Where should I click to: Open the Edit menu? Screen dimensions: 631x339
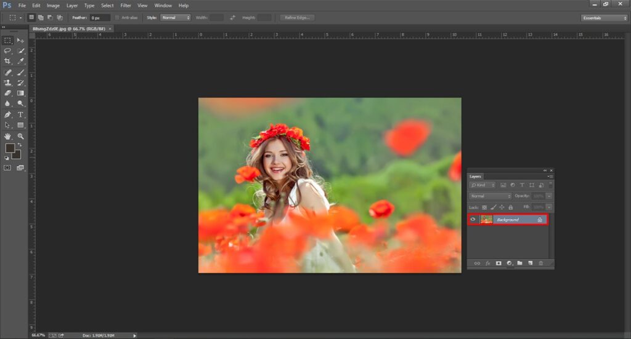tap(36, 6)
